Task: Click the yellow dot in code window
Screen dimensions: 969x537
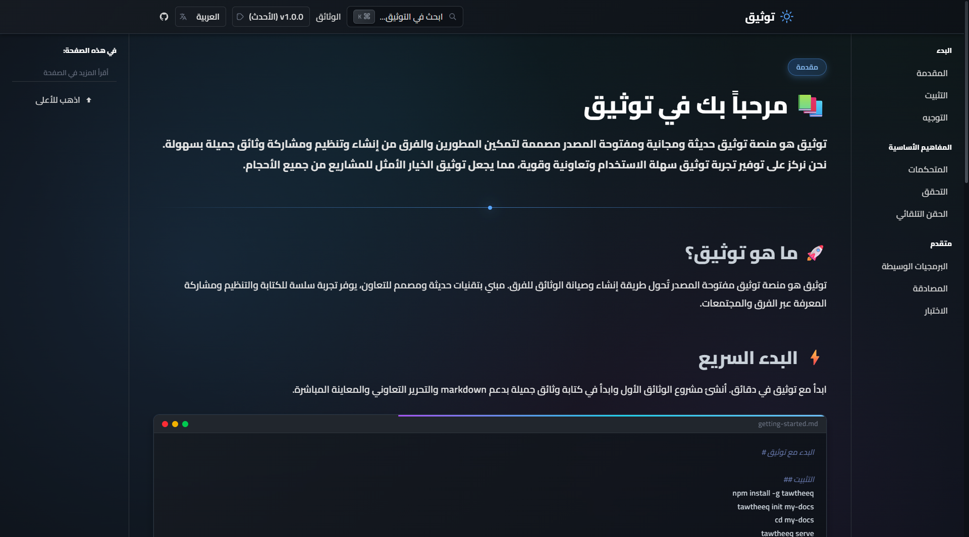Action: (x=175, y=424)
